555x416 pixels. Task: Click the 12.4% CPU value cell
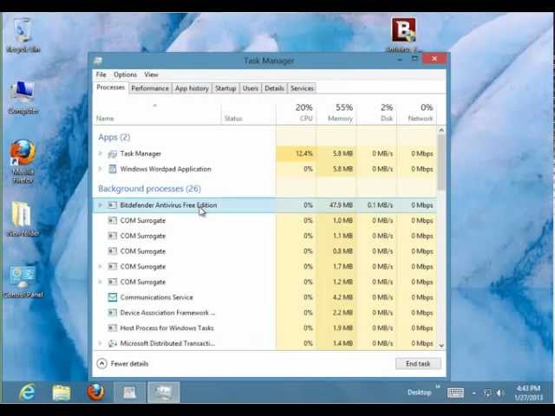pos(296,153)
